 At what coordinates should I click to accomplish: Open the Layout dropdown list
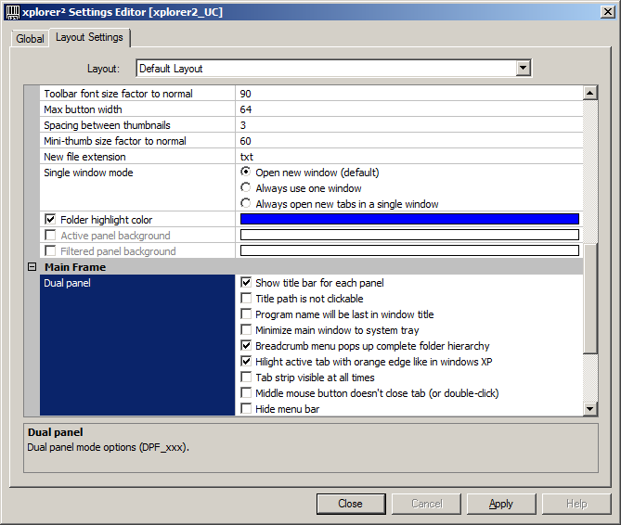[x=524, y=68]
